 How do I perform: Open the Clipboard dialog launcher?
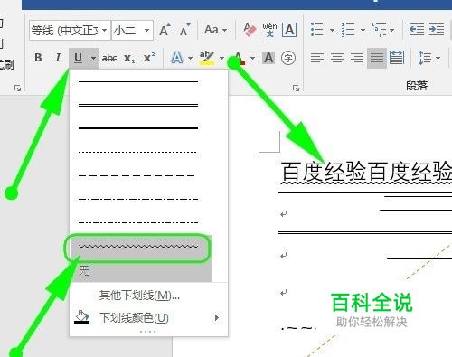18,88
